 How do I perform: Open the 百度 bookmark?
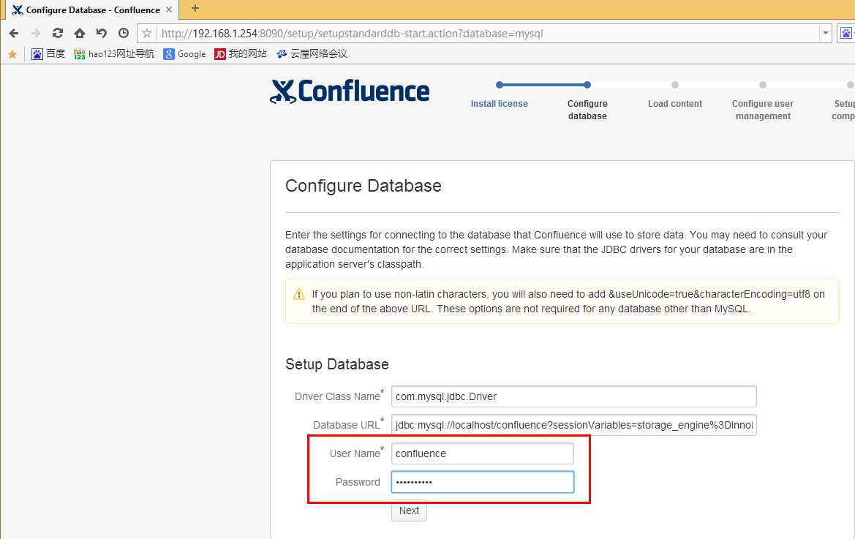click(x=48, y=53)
